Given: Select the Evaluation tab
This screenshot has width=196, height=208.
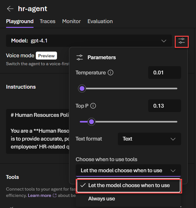Looking at the screenshot, I should click(100, 22).
